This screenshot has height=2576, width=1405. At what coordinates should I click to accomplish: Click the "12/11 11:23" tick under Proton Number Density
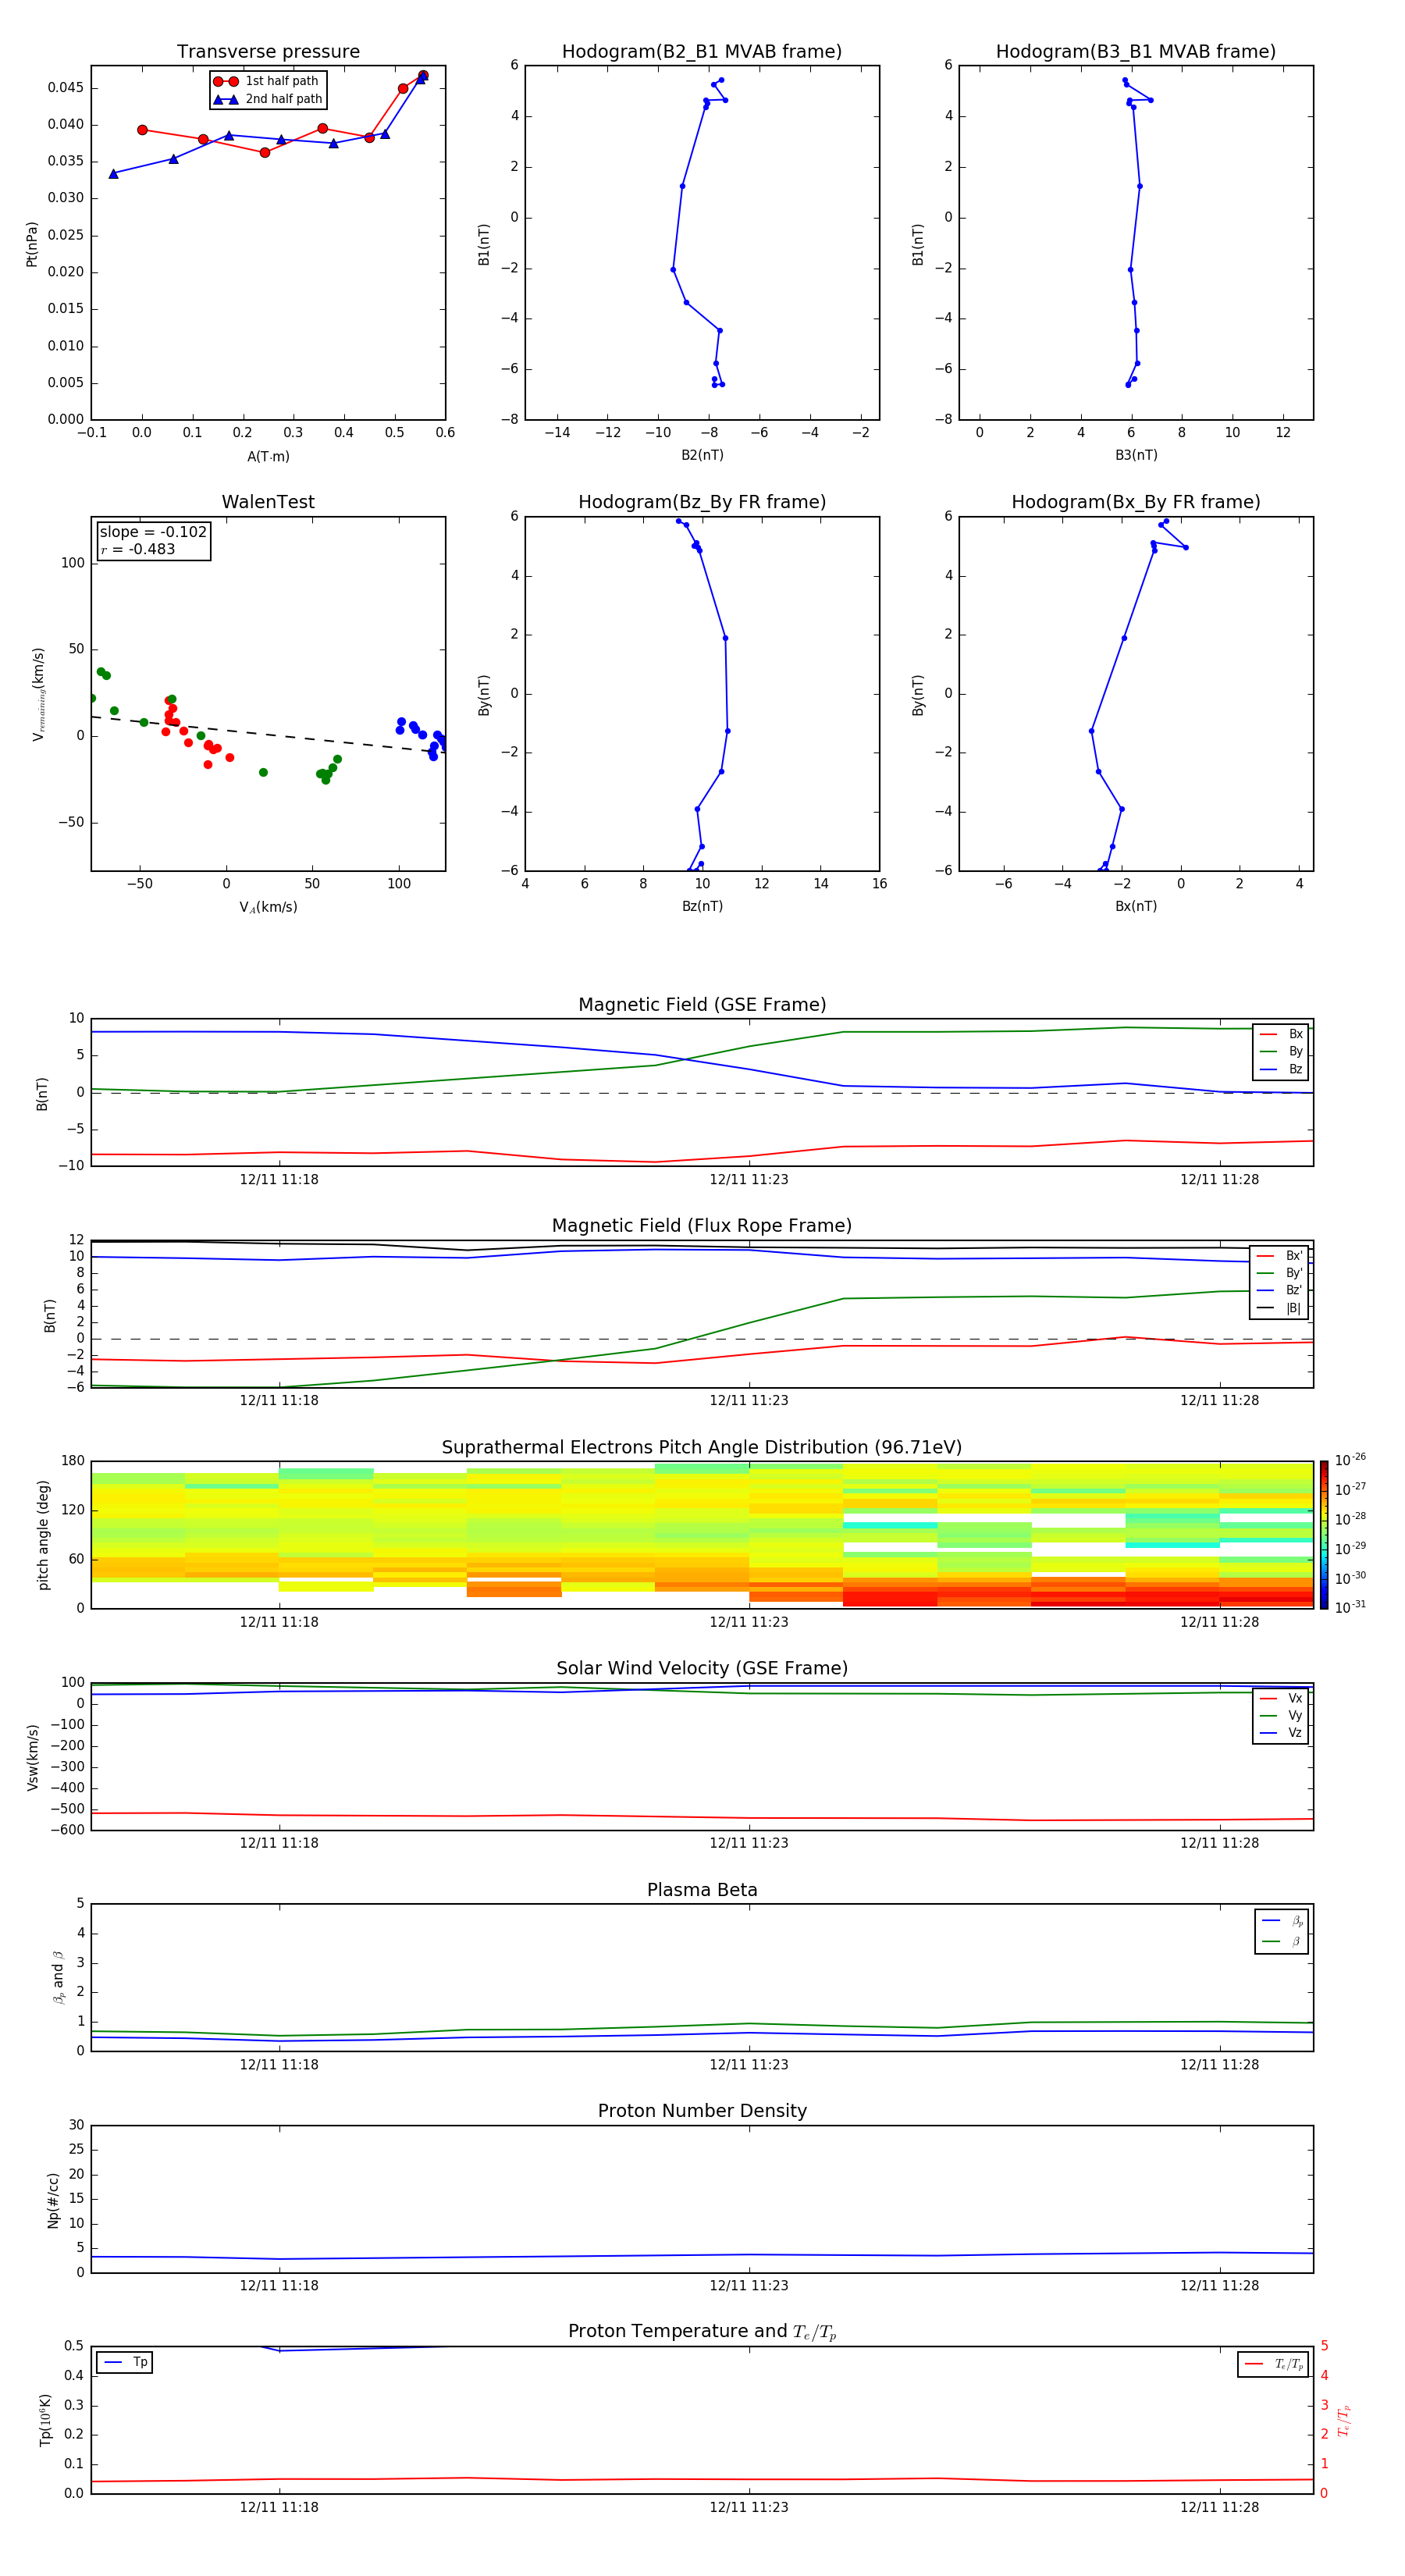(x=749, y=2286)
